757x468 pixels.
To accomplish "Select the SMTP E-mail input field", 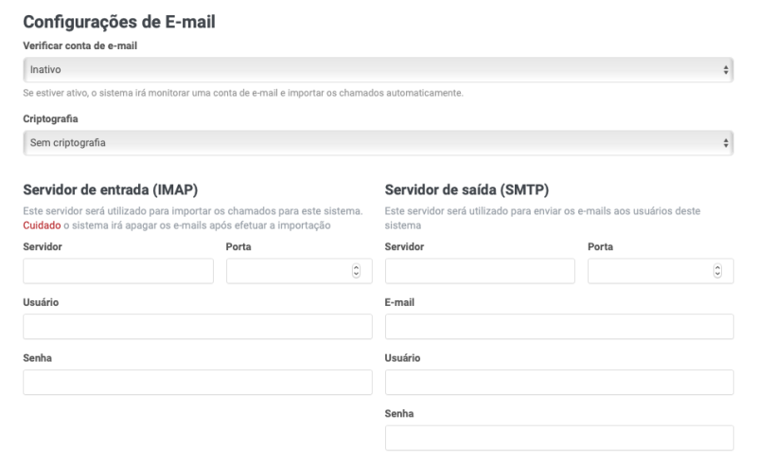I will (x=559, y=327).
